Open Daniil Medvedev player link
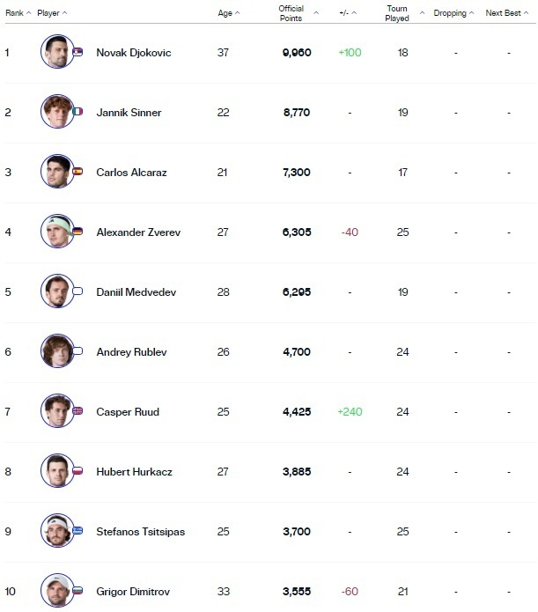The height and width of the screenshot is (612, 538). point(134,291)
